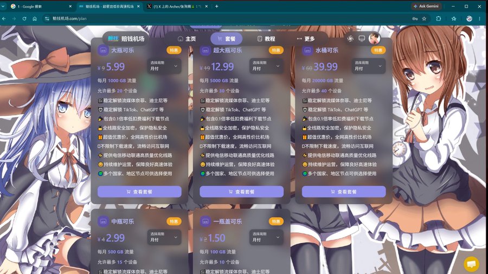Click 查看套餐 button for 水桶可乐
The width and height of the screenshot is (488, 274).
(x=344, y=192)
